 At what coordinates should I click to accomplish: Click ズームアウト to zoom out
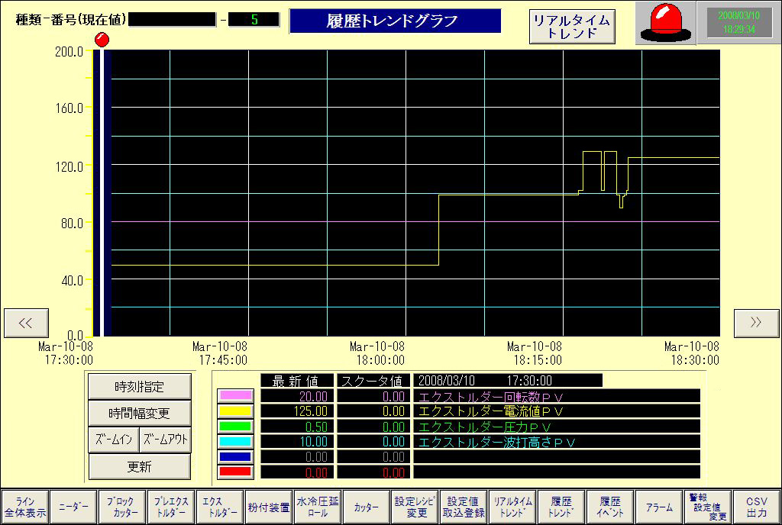tap(165, 440)
